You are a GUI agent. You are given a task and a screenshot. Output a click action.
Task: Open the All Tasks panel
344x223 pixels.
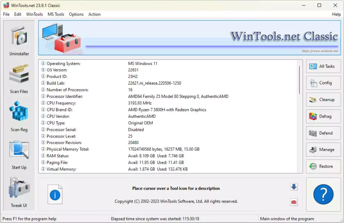[x=323, y=66]
